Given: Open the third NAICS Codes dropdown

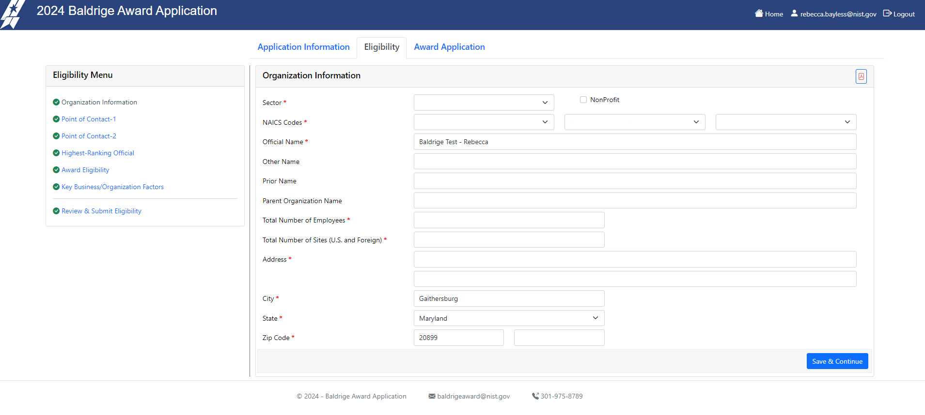Looking at the screenshot, I should [785, 122].
